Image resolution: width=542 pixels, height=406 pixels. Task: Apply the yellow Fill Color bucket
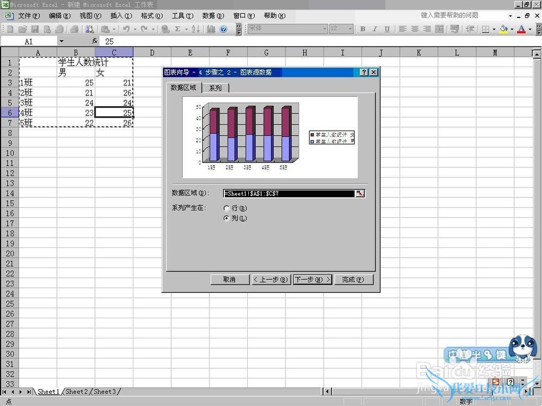(x=504, y=29)
